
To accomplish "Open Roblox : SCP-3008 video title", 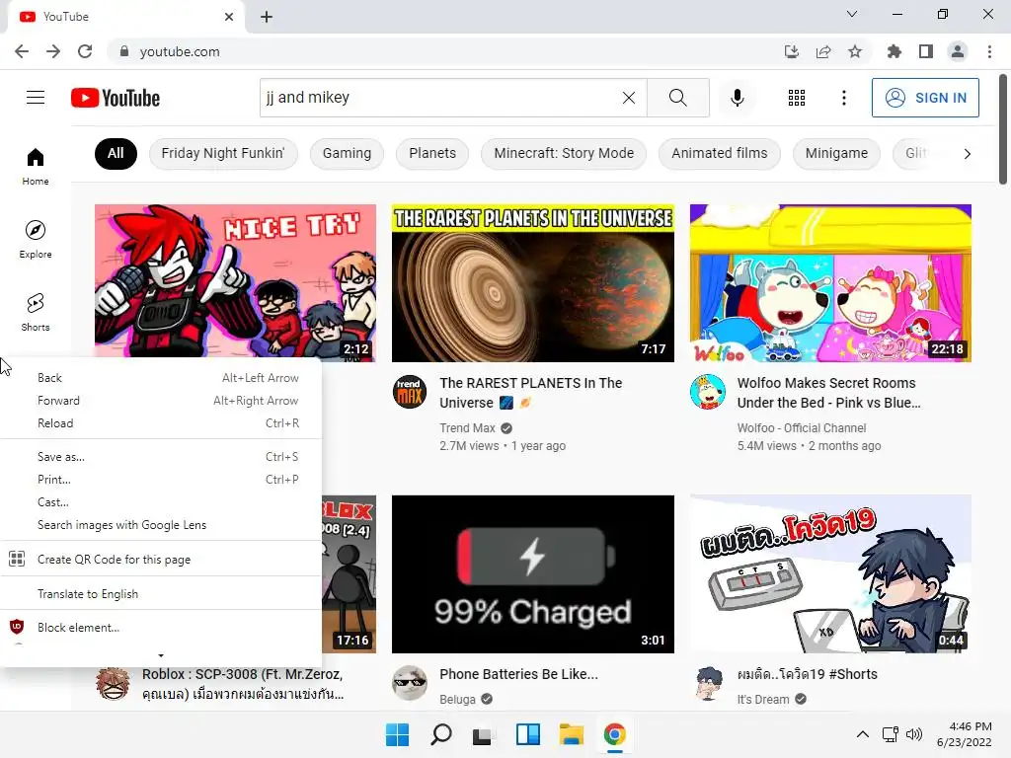I will pos(243,684).
